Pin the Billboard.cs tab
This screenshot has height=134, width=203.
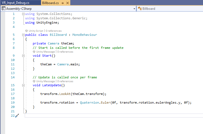62,3
